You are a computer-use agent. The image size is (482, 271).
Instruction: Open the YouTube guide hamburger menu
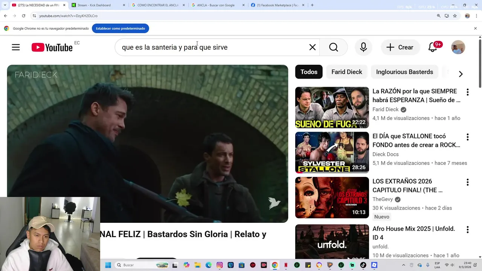pos(15,47)
